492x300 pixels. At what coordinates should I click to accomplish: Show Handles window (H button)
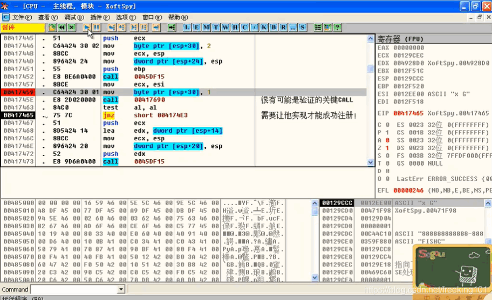tap(235, 28)
